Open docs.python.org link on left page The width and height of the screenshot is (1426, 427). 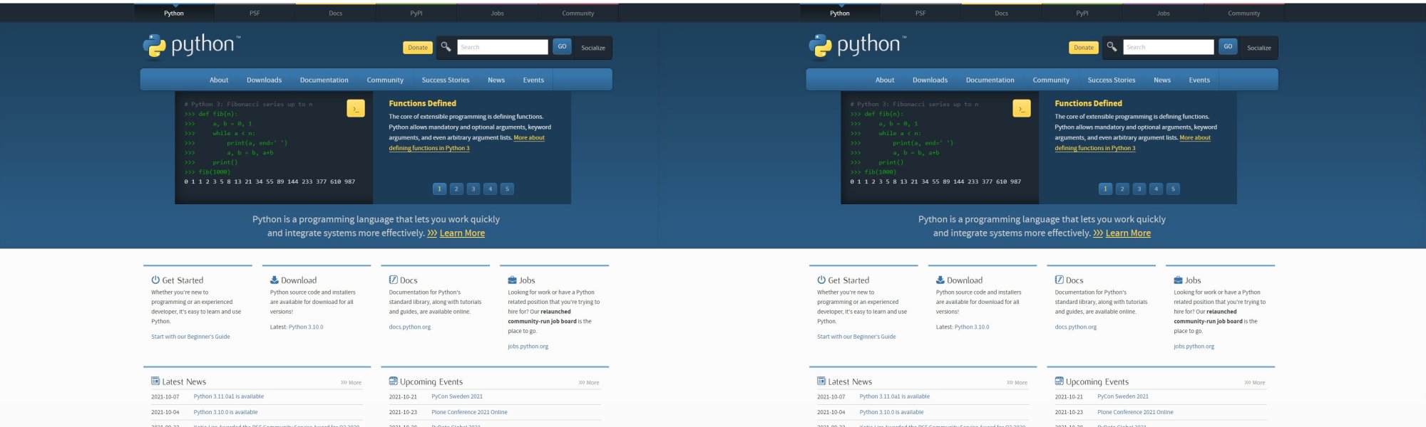pos(410,327)
